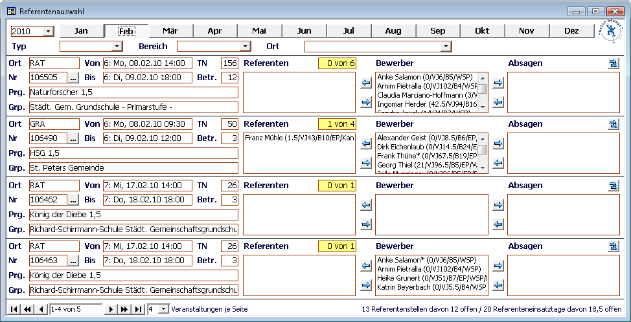The image size is (631, 322).
Task: Select applicant Ingomar Herder in event 106505
Action: pyautogui.click(x=427, y=104)
